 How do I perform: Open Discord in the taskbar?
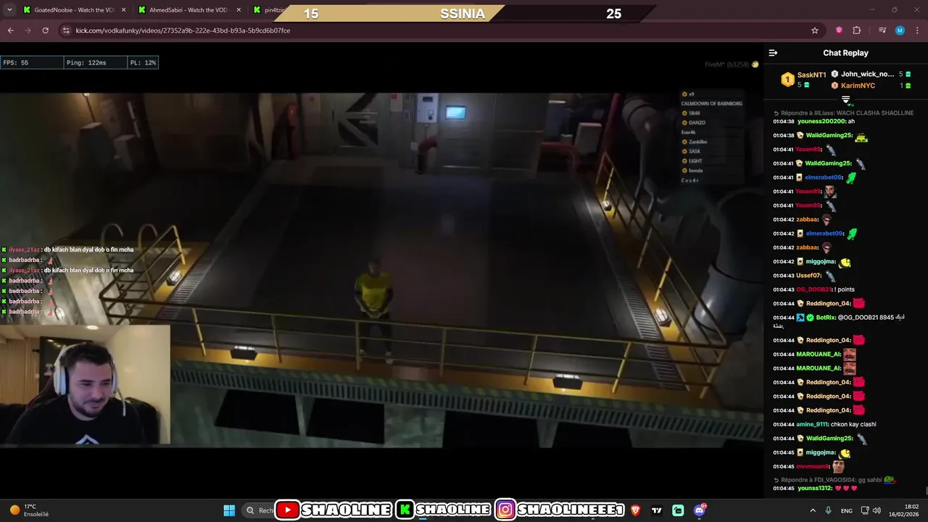click(700, 510)
